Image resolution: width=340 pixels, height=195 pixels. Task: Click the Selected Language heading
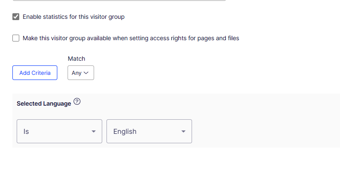[x=44, y=103]
